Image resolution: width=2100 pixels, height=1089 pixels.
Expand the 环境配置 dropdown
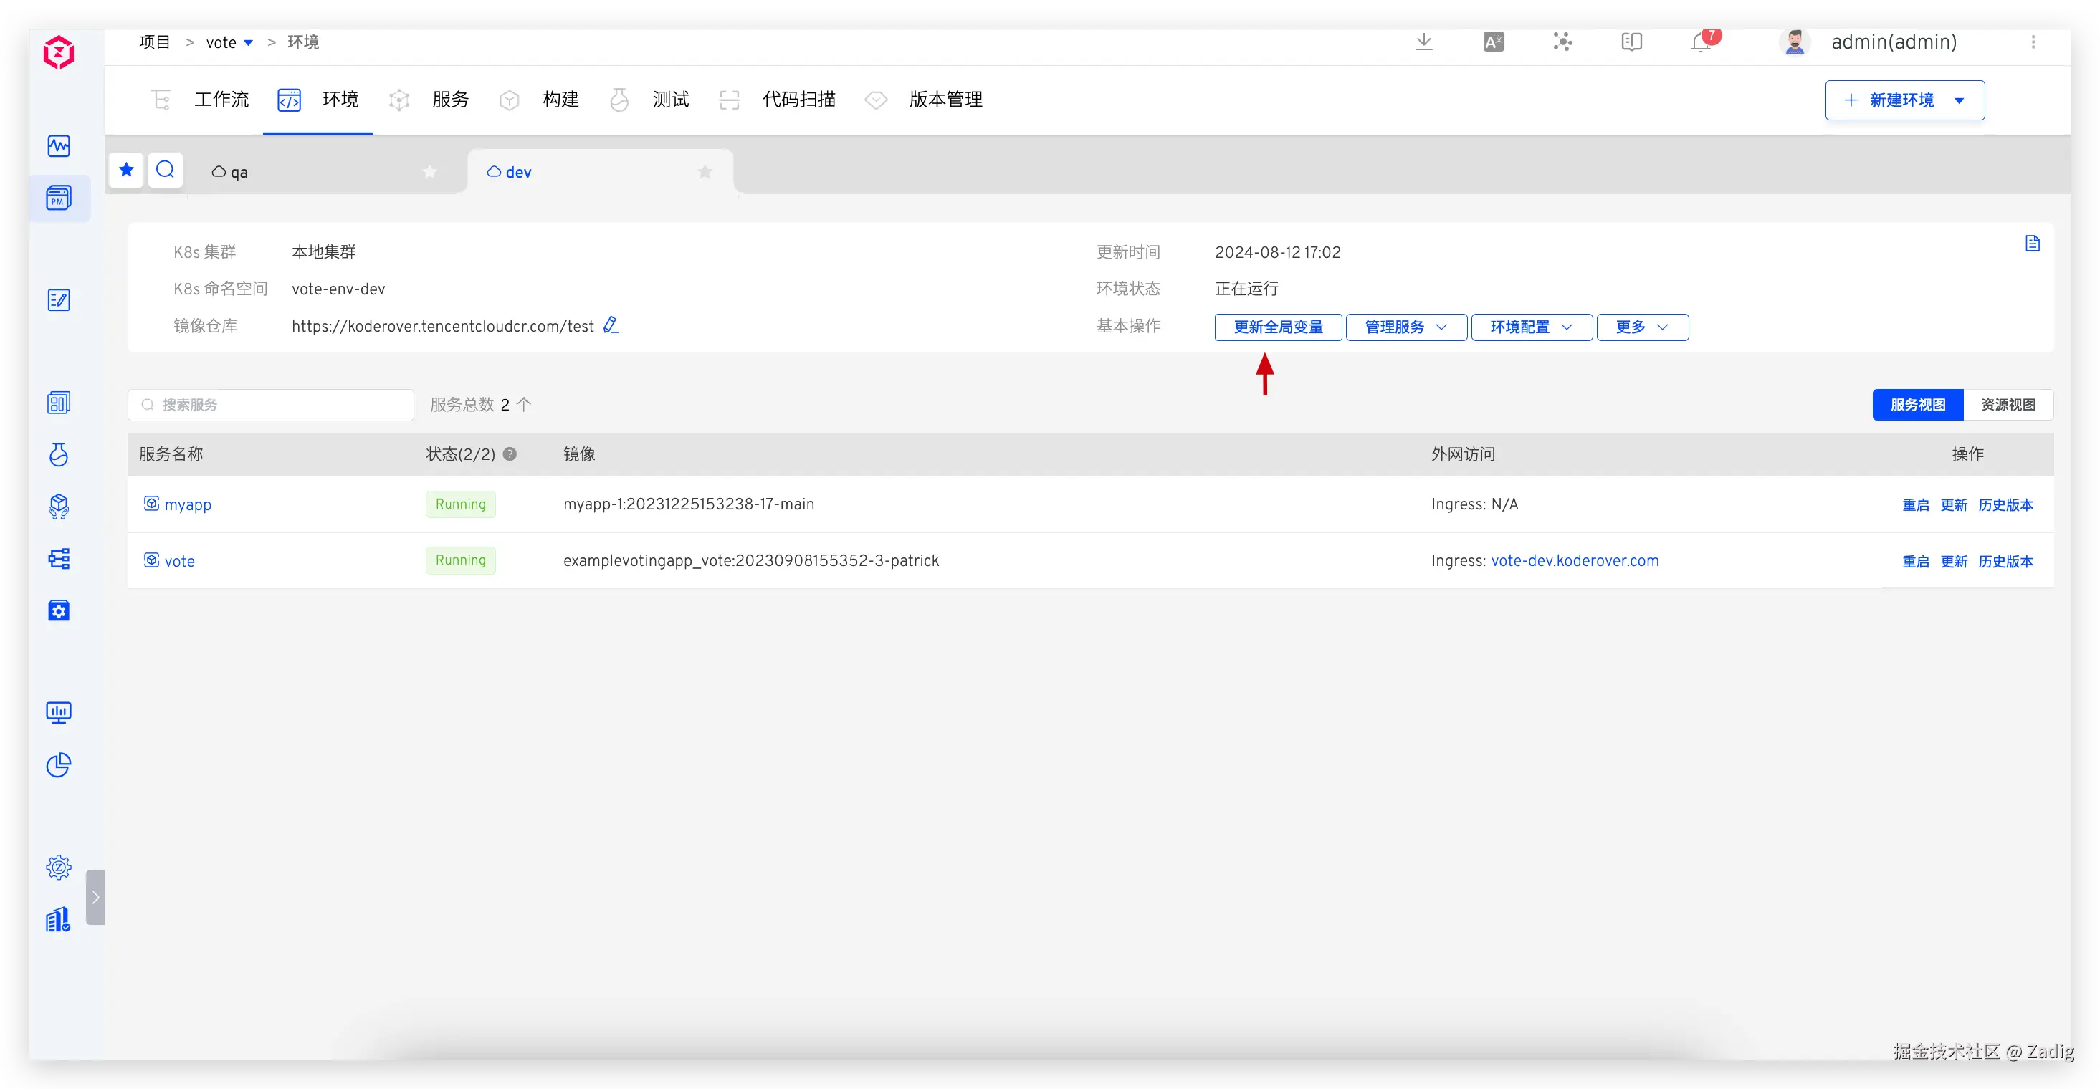point(1531,327)
